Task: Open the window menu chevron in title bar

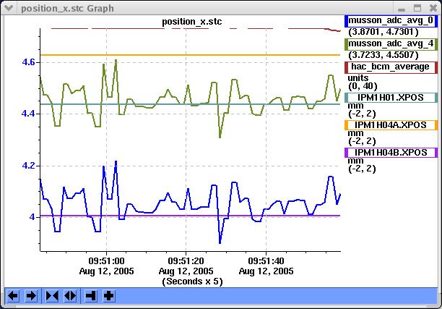Action: coord(9,8)
